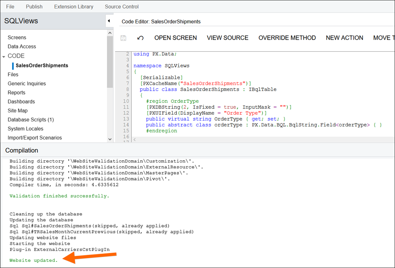Screen dimensions: 395x268
Task: Collapse the SQLViews navigation pane arrow
Action: pos(109,21)
